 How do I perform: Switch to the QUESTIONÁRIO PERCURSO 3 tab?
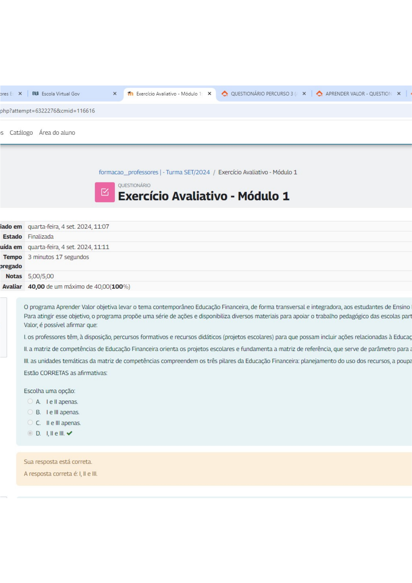click(262, 94)
